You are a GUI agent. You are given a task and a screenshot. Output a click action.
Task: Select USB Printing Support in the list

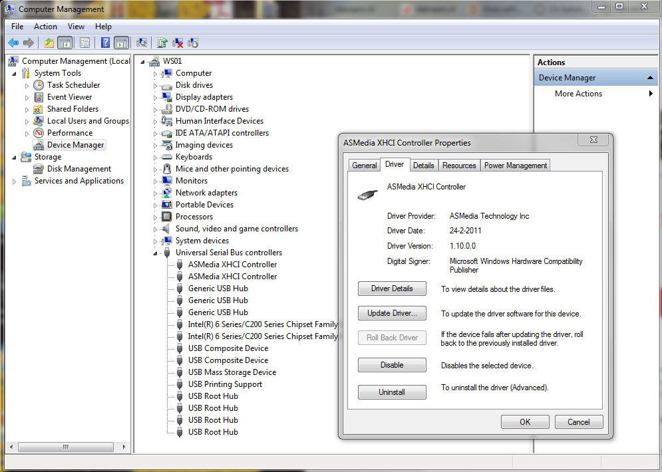point(225,384)
